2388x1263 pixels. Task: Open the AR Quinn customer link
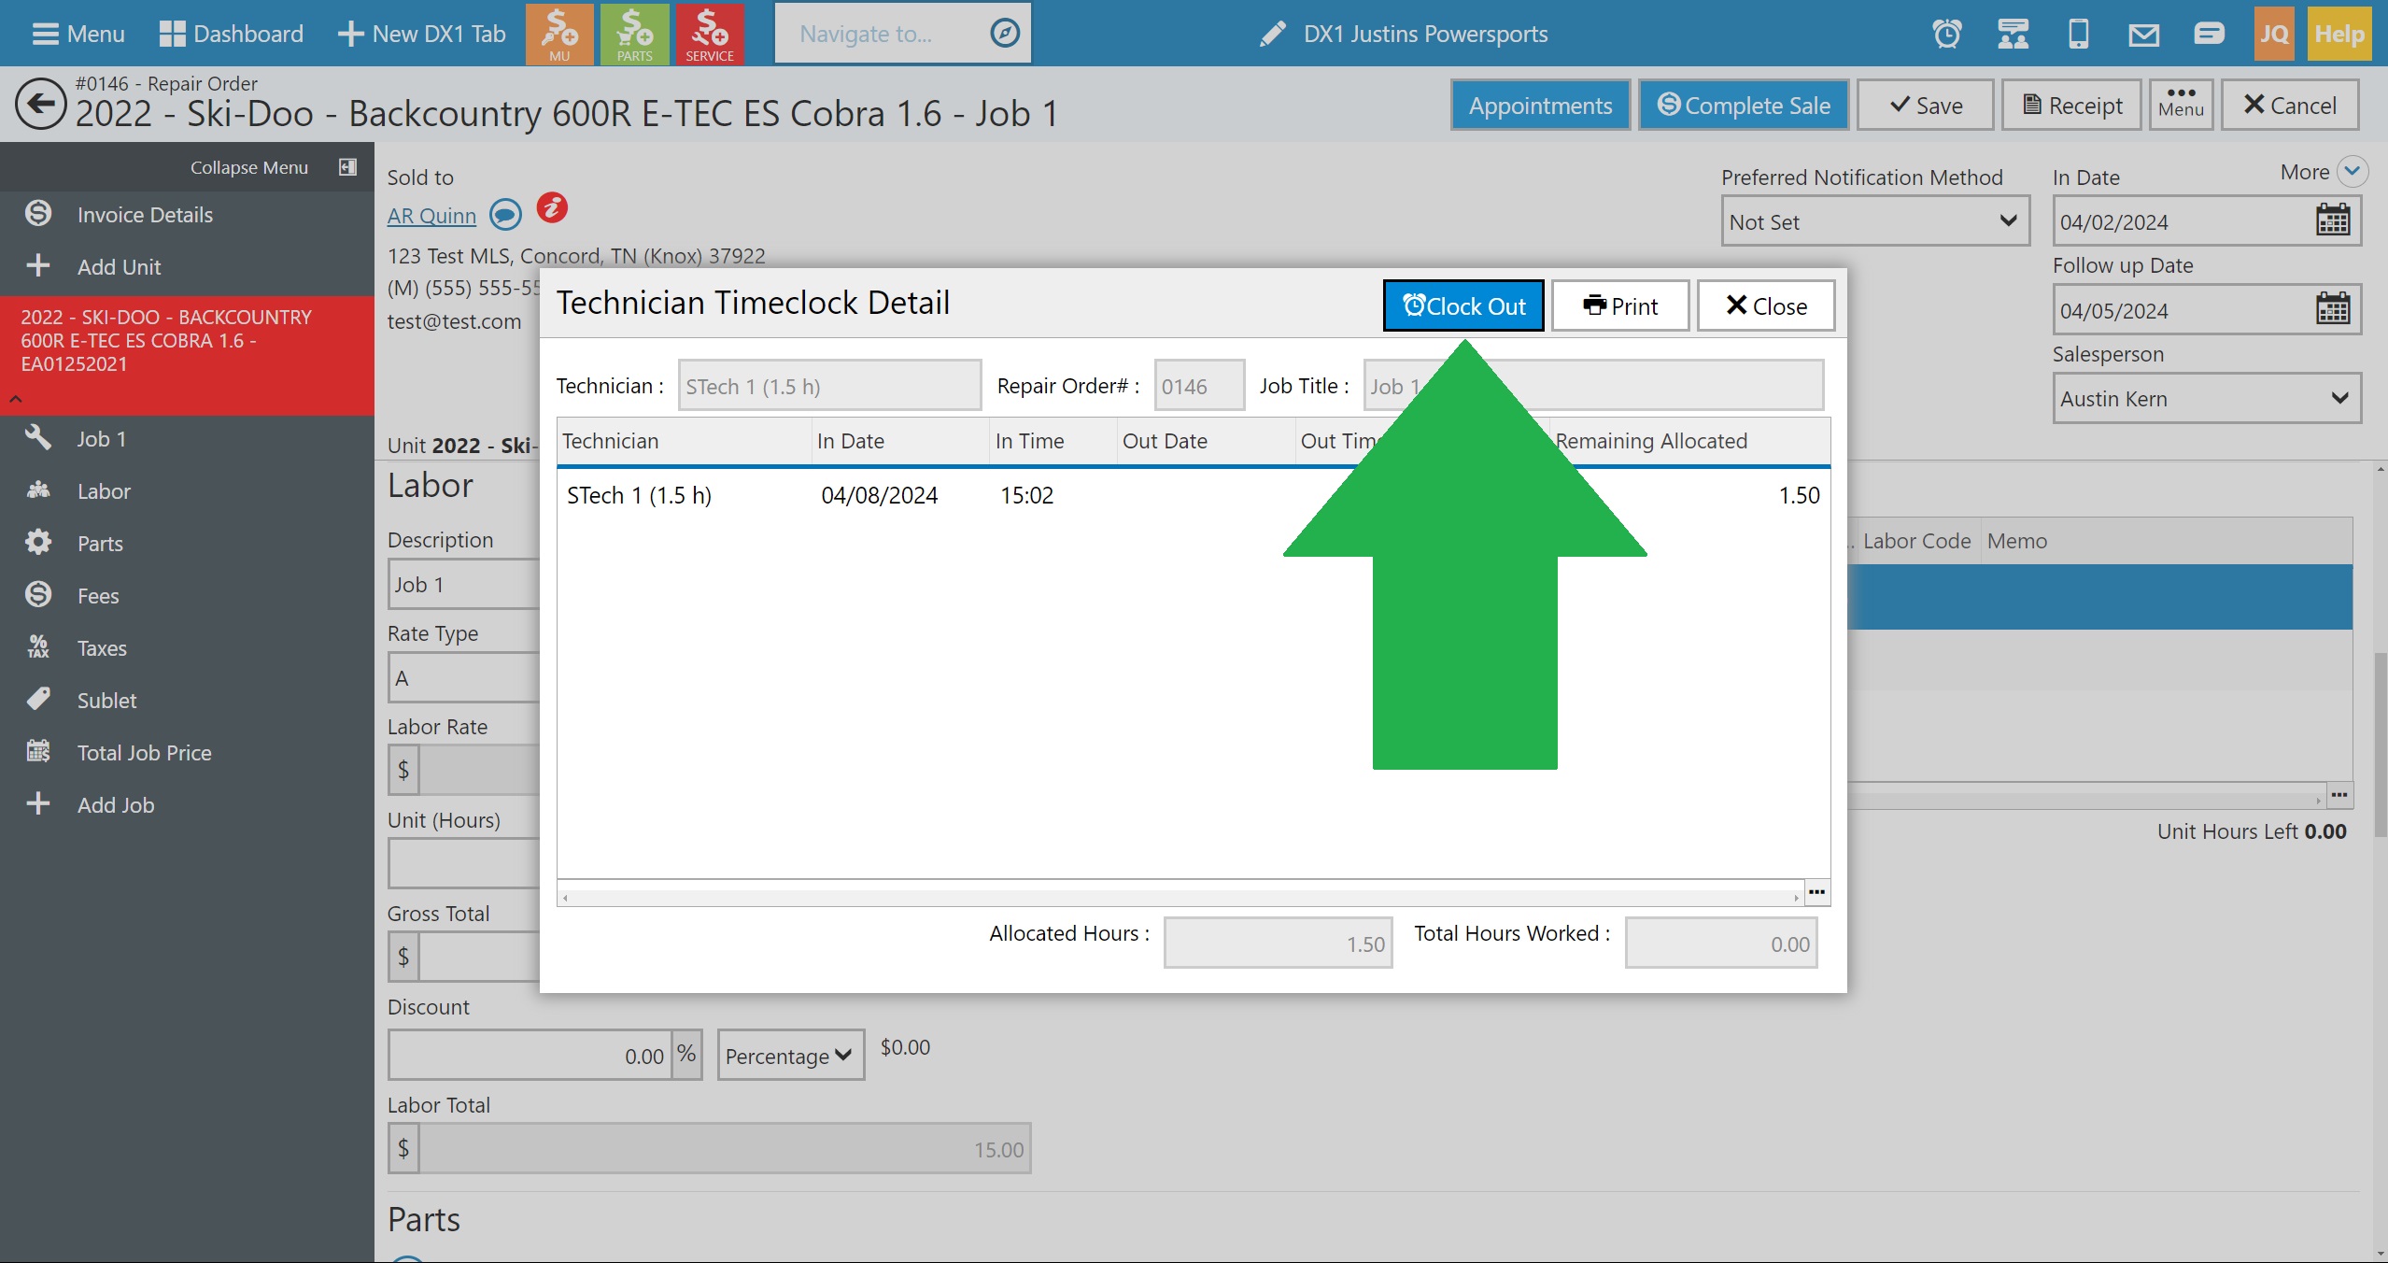pos(431,216)
